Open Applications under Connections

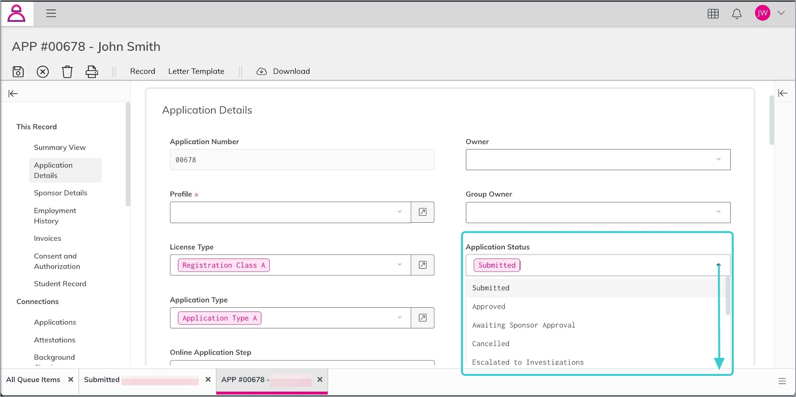point(55,322)
